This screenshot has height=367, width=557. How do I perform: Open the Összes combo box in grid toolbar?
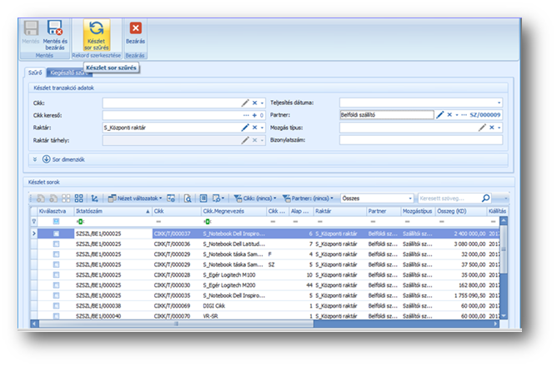[x=375, y=199]
